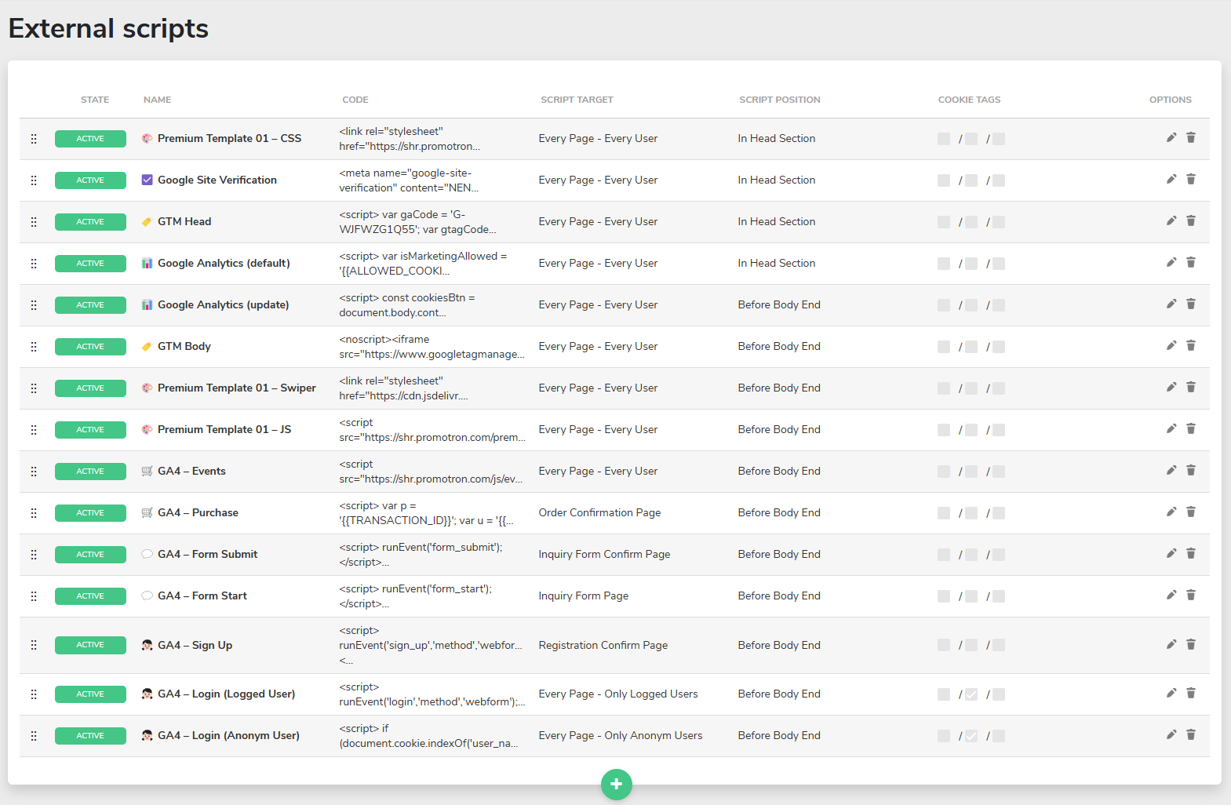Screen dimensions: 1231x805
Task: Delete the GA4 – Purchase script
Action: coord(1191,512)
